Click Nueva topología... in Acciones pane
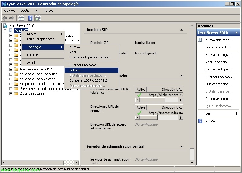Viewport: 242px width, 173px height. (x=219, y=55)
